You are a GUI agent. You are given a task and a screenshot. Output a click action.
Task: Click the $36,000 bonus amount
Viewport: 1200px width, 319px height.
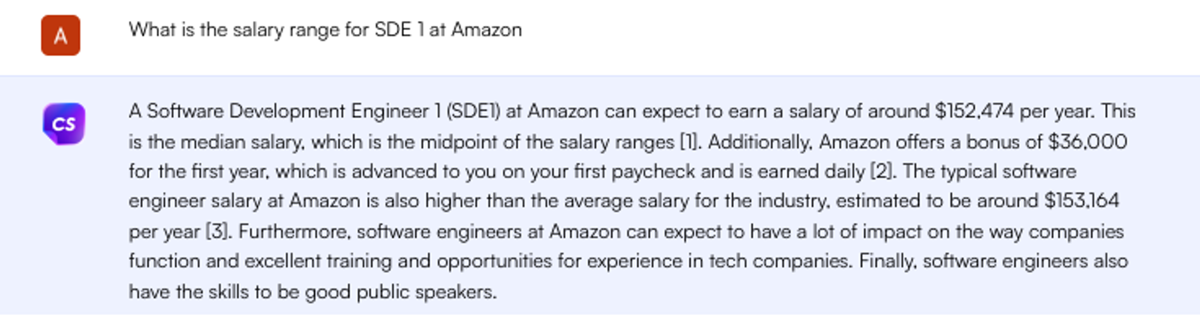1087,142
